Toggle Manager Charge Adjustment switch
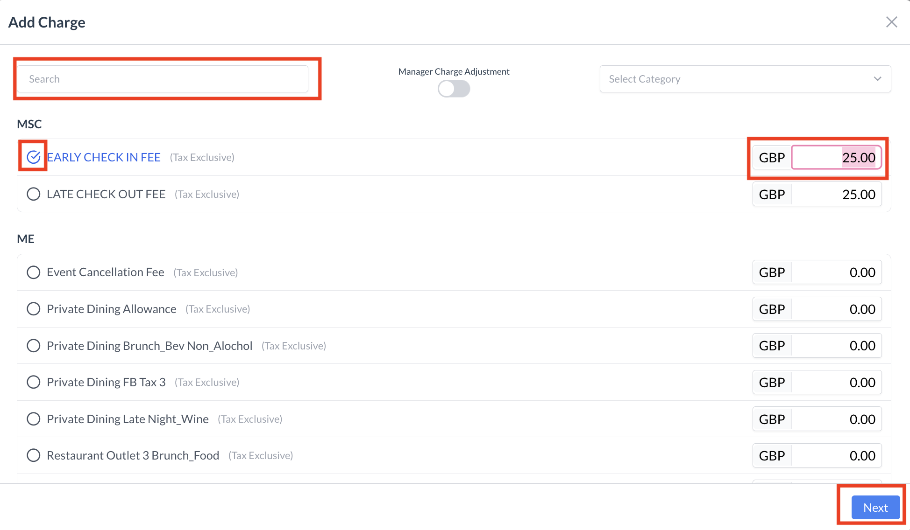 coord(454,89)
